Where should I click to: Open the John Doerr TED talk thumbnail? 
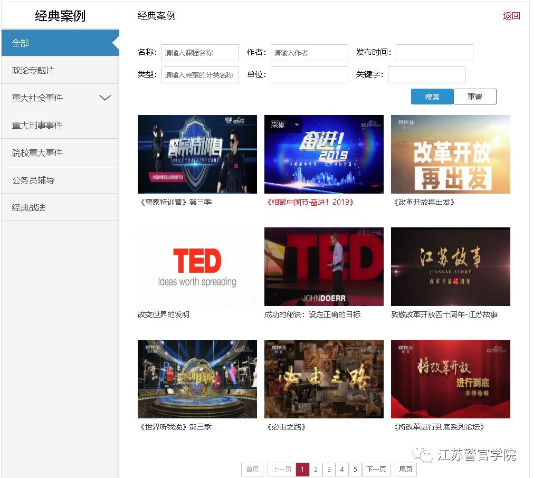324,266
